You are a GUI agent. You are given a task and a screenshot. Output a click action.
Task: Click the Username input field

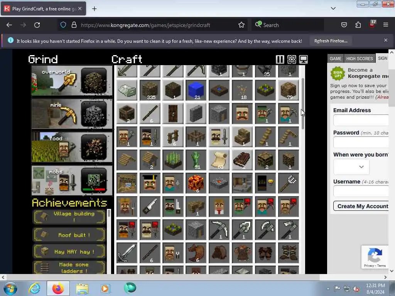(x=361, y=191)
